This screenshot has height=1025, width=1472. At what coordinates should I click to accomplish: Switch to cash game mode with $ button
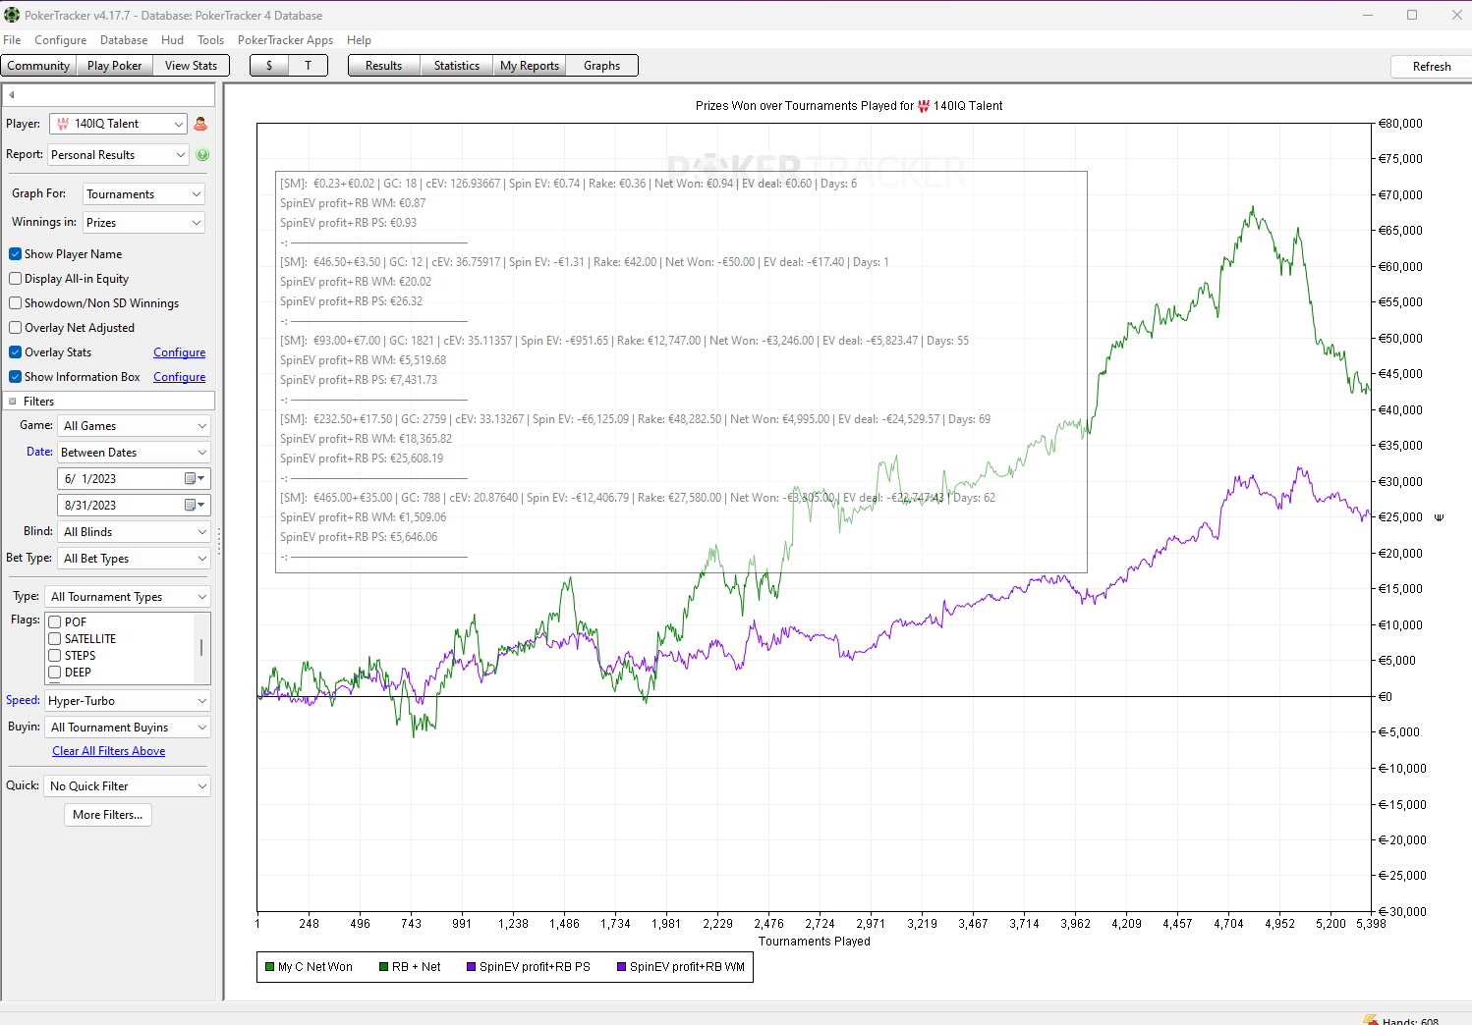click(269, 66)
